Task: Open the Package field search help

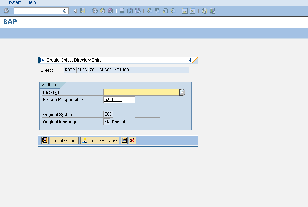Action: 182,92
